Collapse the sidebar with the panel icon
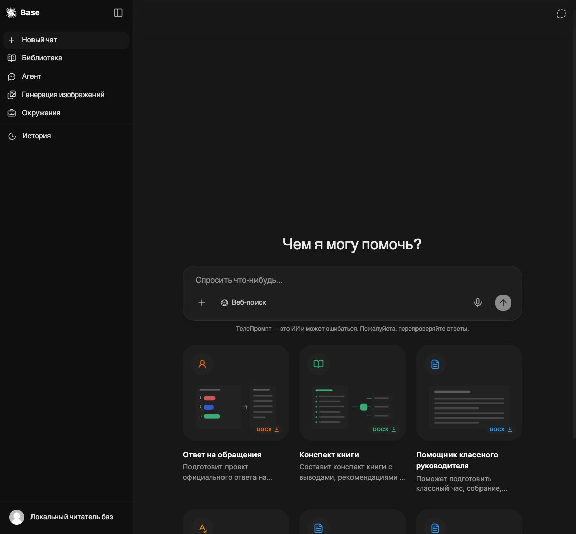The image size is (576, 534). point(118,13)
